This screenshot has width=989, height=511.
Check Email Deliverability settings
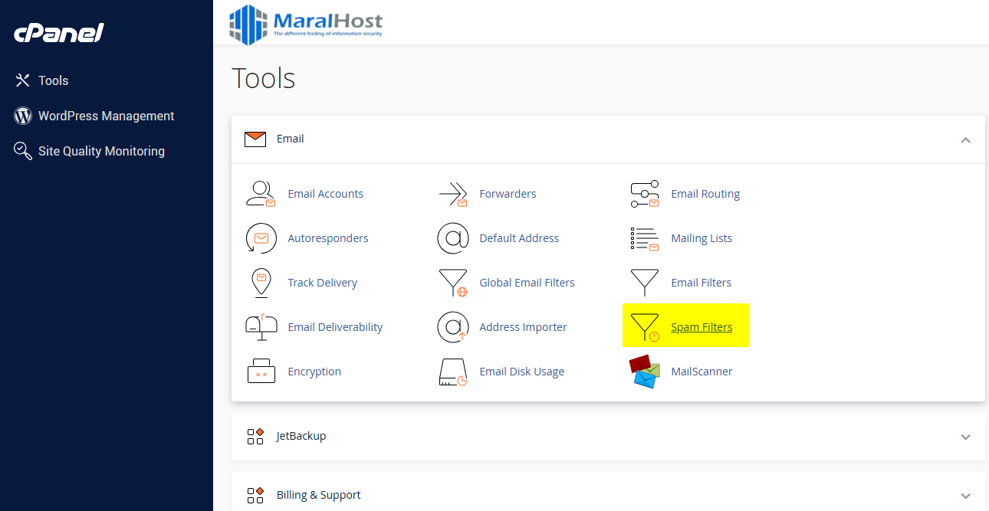[334, 327]
